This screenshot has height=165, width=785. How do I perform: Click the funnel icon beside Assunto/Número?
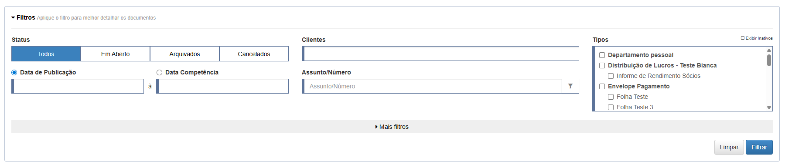click(x=570, y=86)
